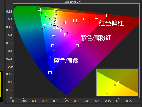Screen dimensions: 142x107
Task: Click the measured red dot near u 0.43
Action: click(104, 17)
